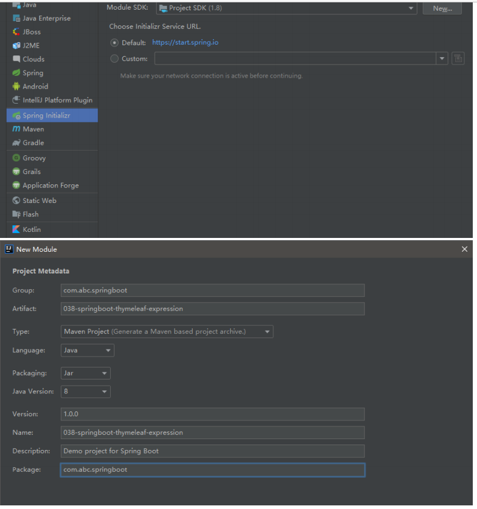Click the icon button beside Custom URL field
477x509 pixels.
point(458,59)
